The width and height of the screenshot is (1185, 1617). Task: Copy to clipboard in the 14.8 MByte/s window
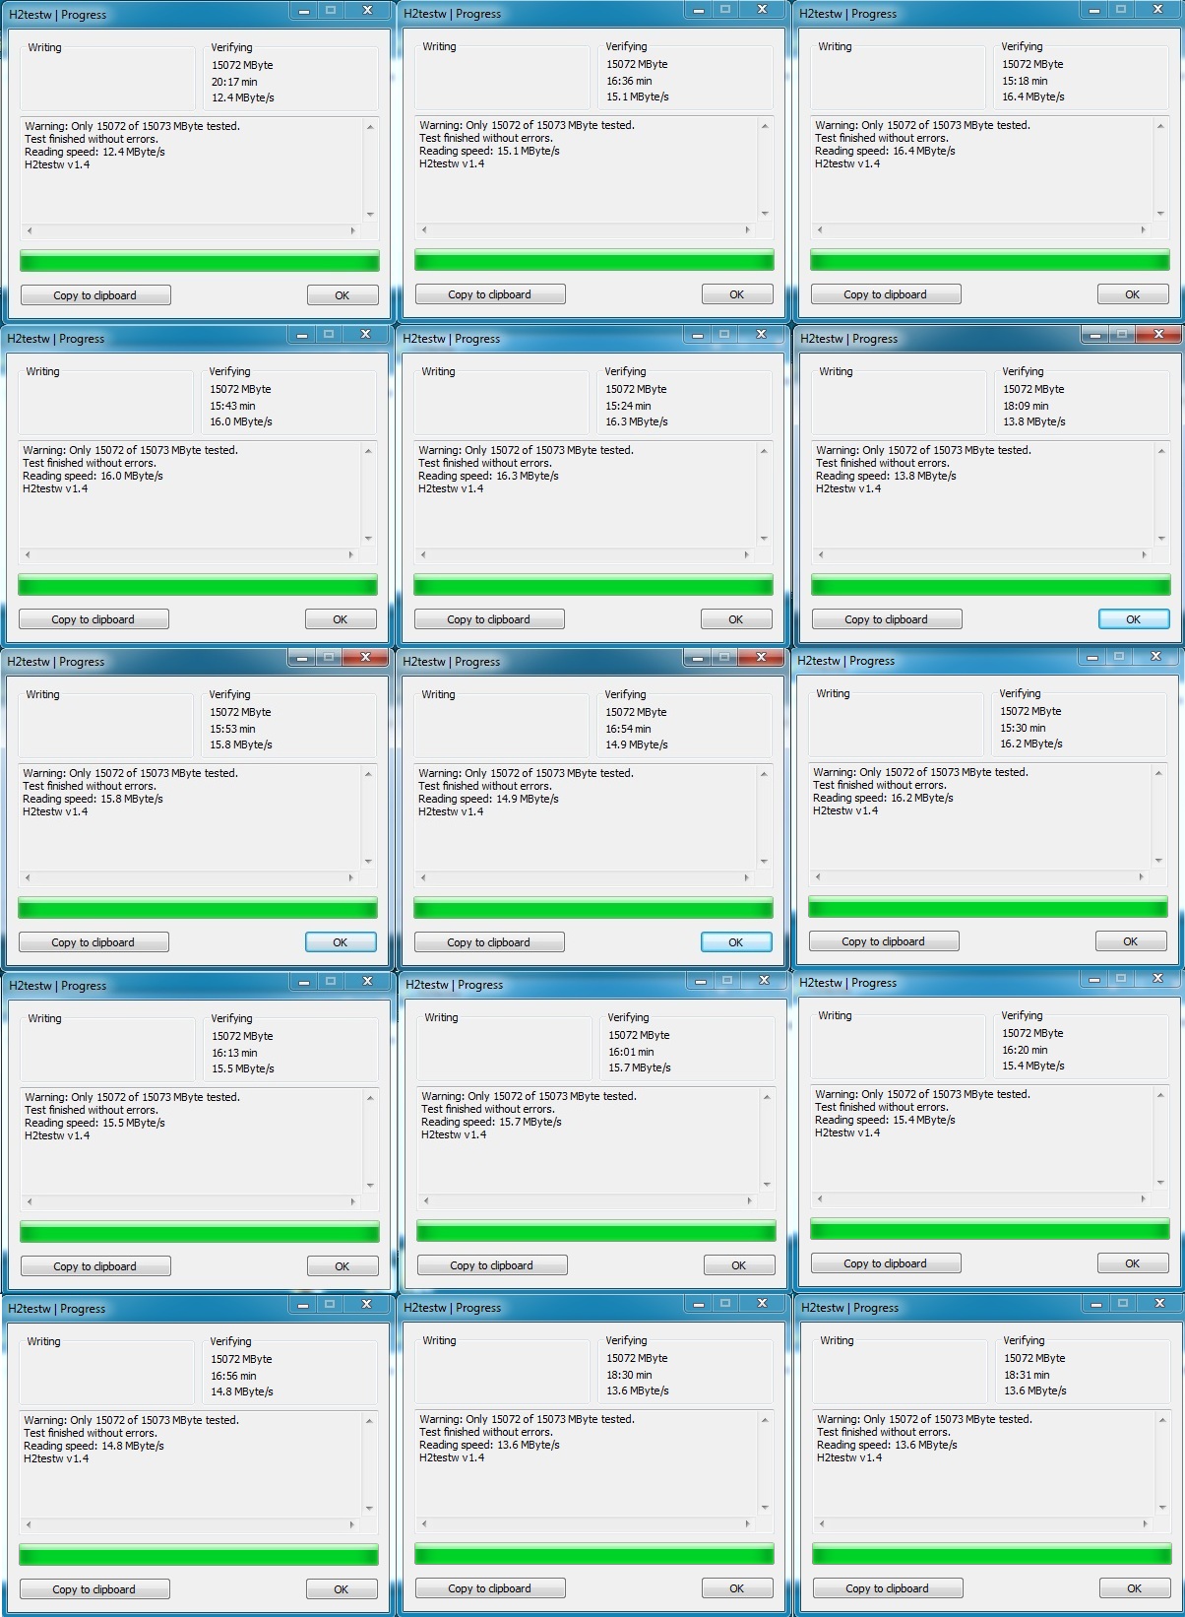(x=94, y=1589)
